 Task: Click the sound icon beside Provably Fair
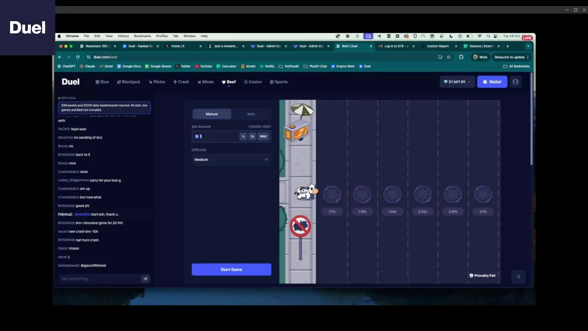[x=518, y=276]
